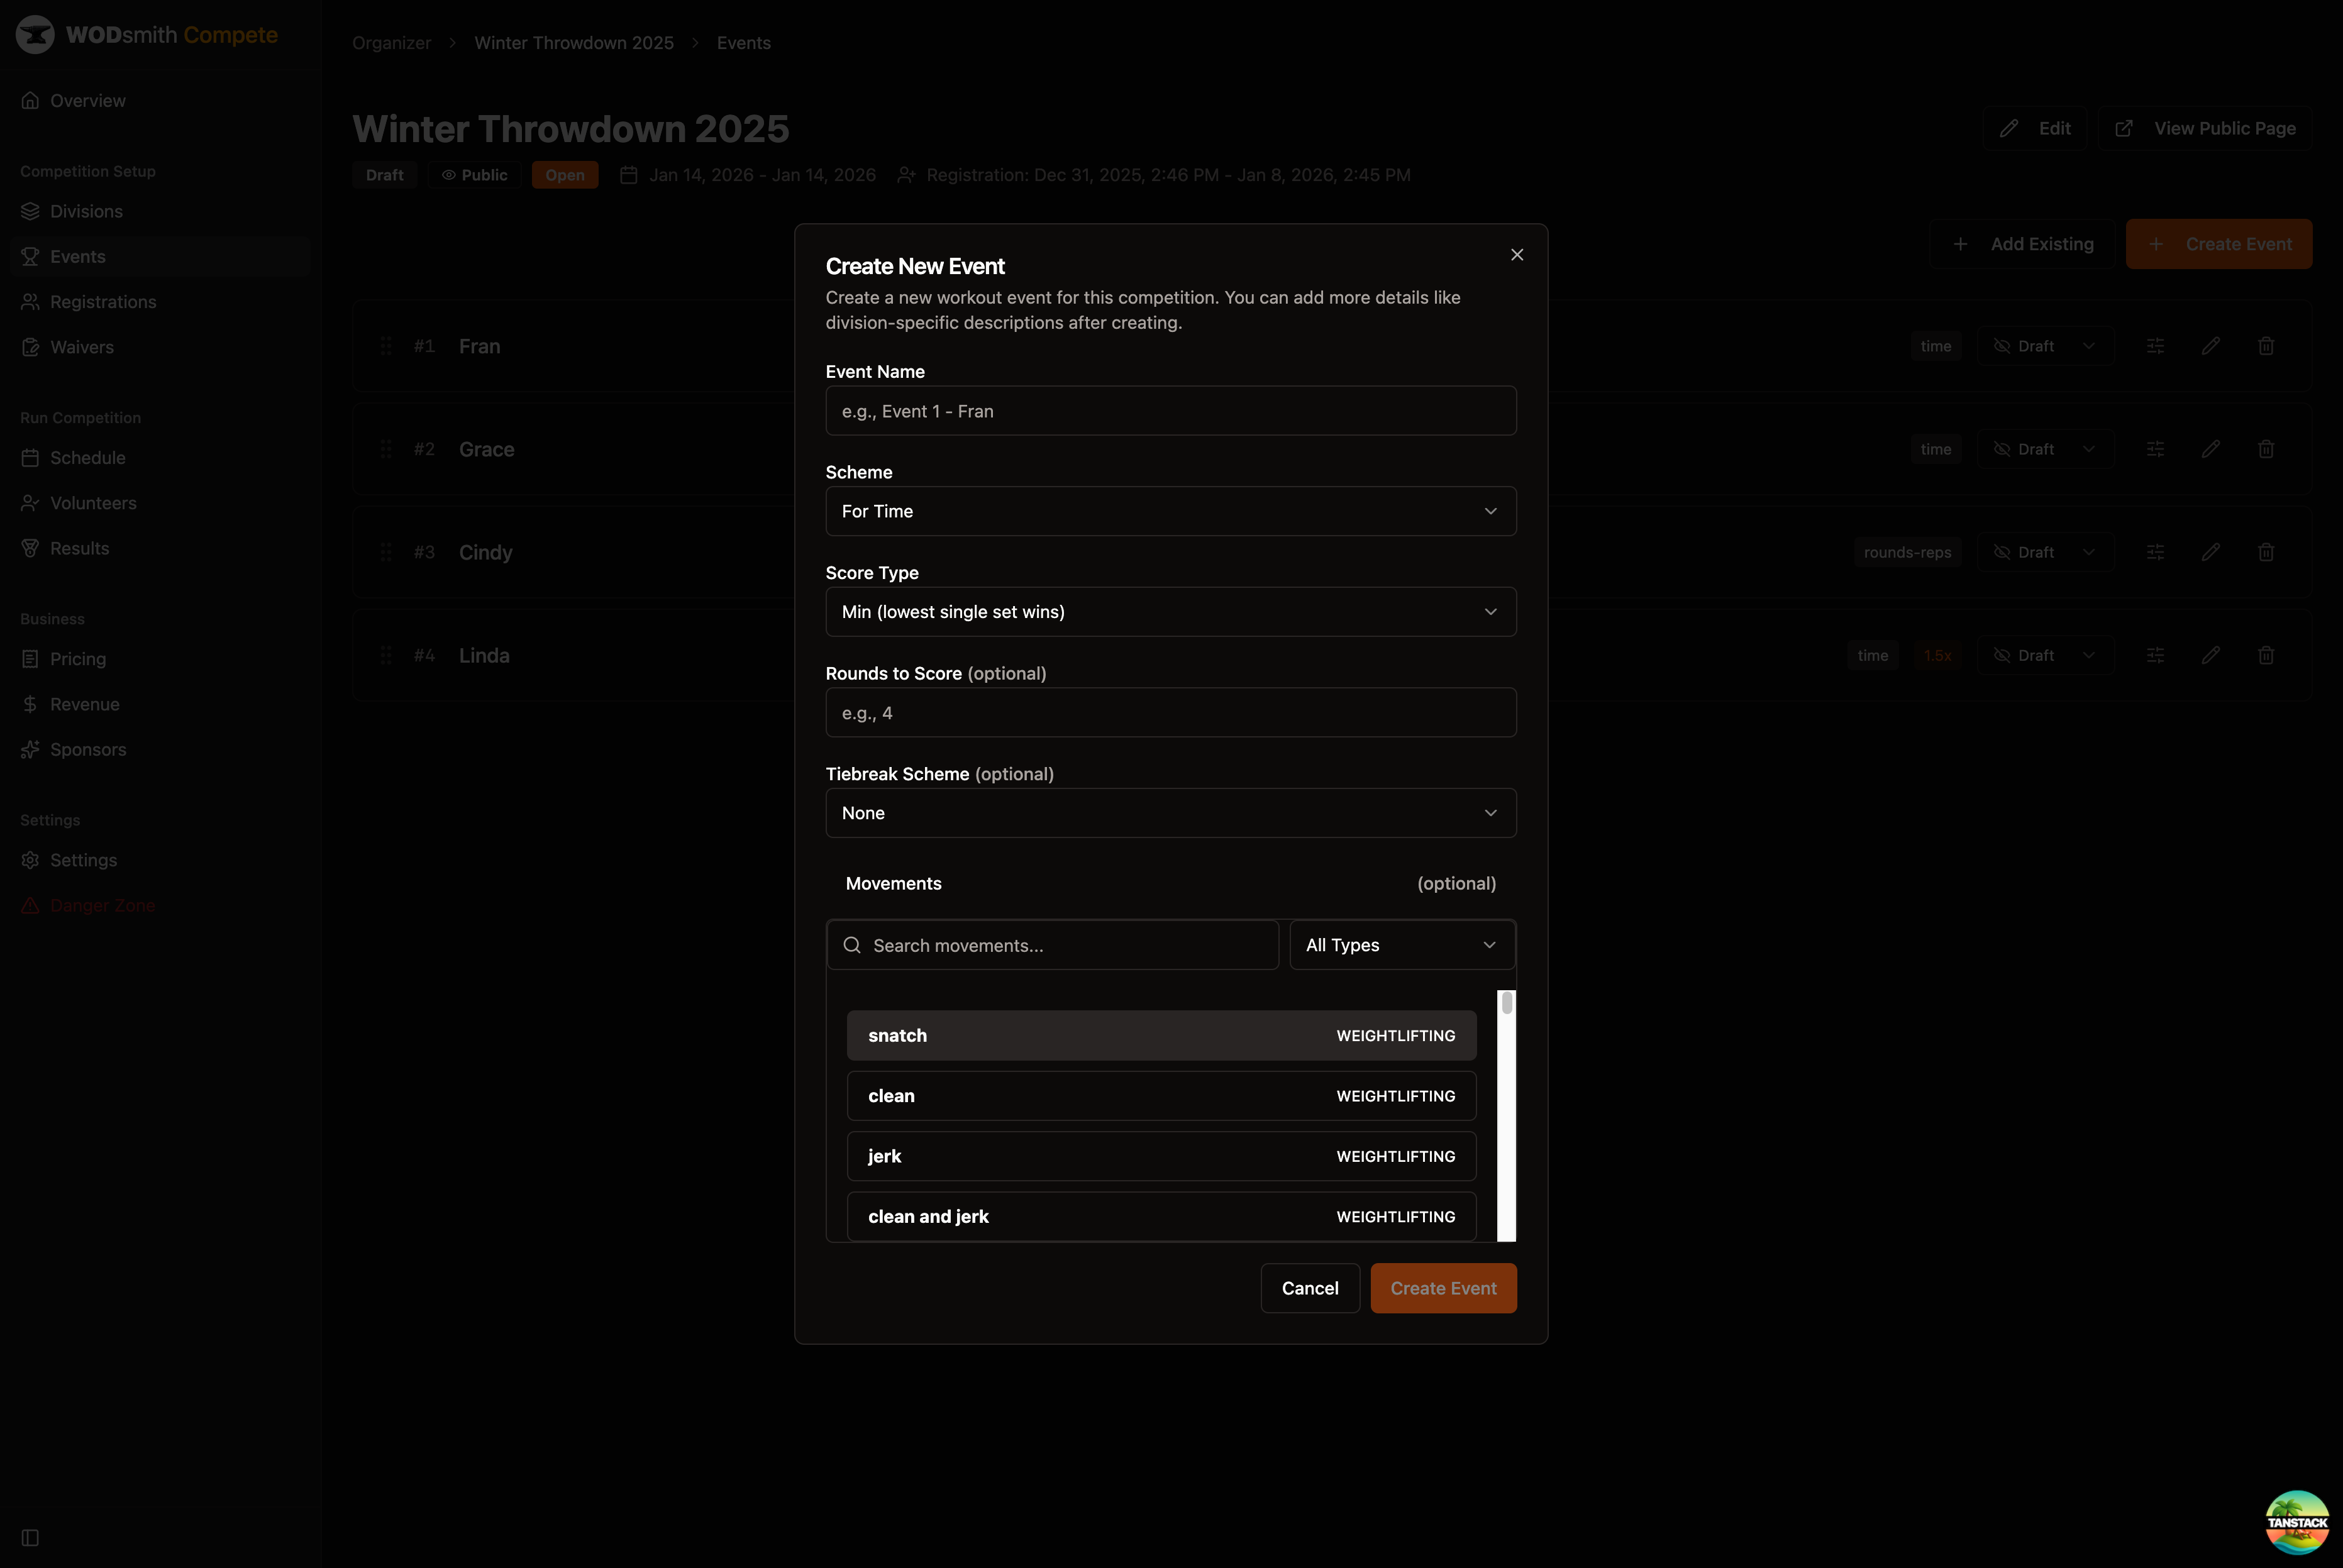Click the edit pencil icon for Cindy
The width and height of the screenshot is (2343, 1568).
2211,552
